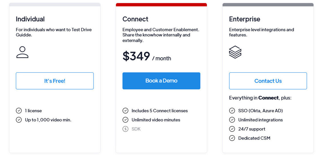Viewport: 316px width, 155px height.
Task: Click checkmark beside Dedicated CSM
Action: pyautogui.click(x=232, y=138)
